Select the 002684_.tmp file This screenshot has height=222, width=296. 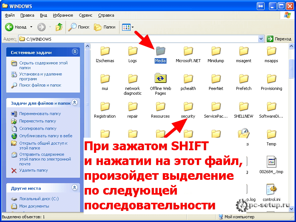[271, 165]
